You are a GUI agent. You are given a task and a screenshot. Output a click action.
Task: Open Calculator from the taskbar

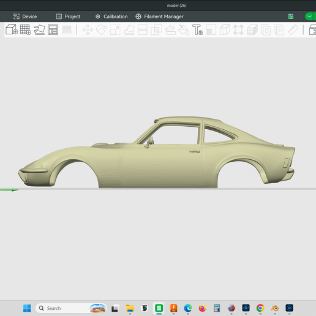click(217, 308)
